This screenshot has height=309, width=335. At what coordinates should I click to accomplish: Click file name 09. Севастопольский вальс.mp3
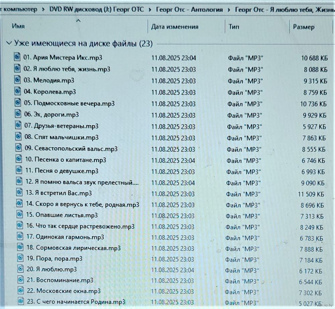[x=71, y=149]
